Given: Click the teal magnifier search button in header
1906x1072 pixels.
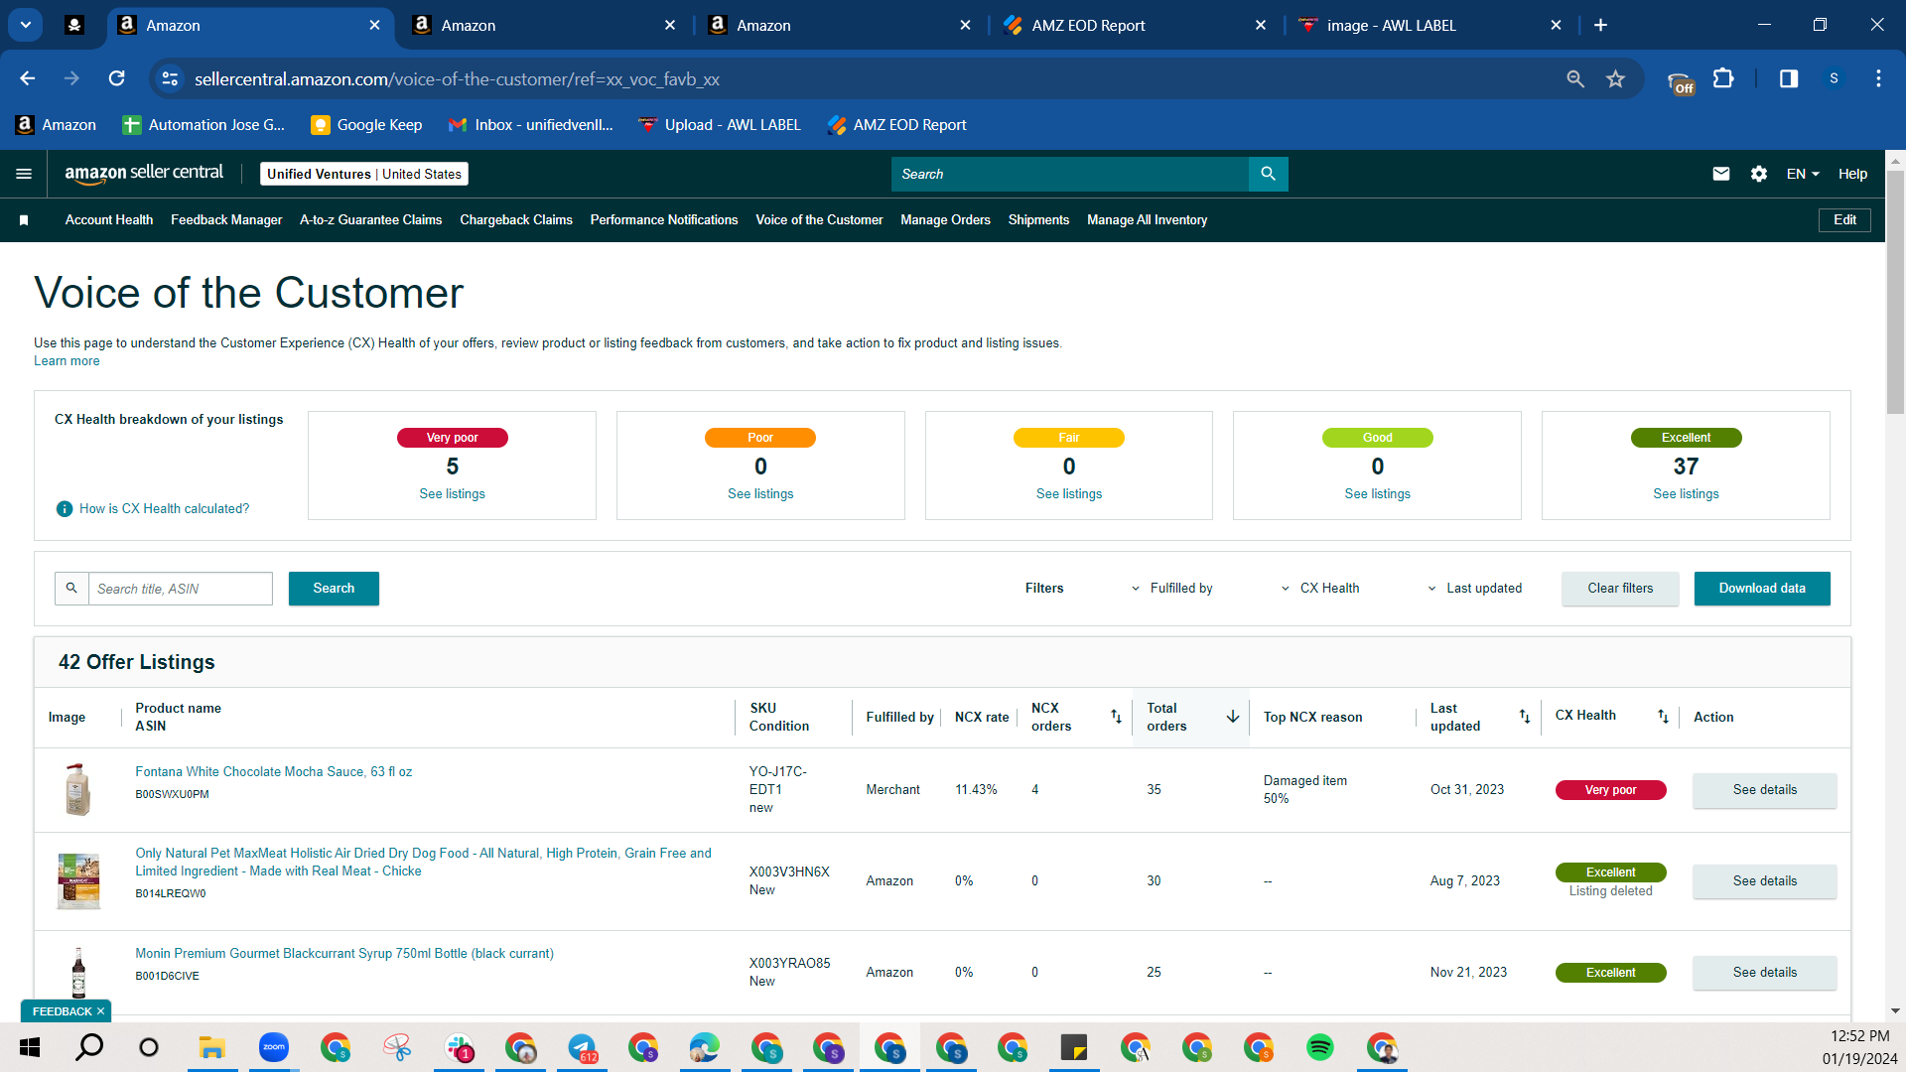Looking at the screenshot, I should (x=1268, y=174).
